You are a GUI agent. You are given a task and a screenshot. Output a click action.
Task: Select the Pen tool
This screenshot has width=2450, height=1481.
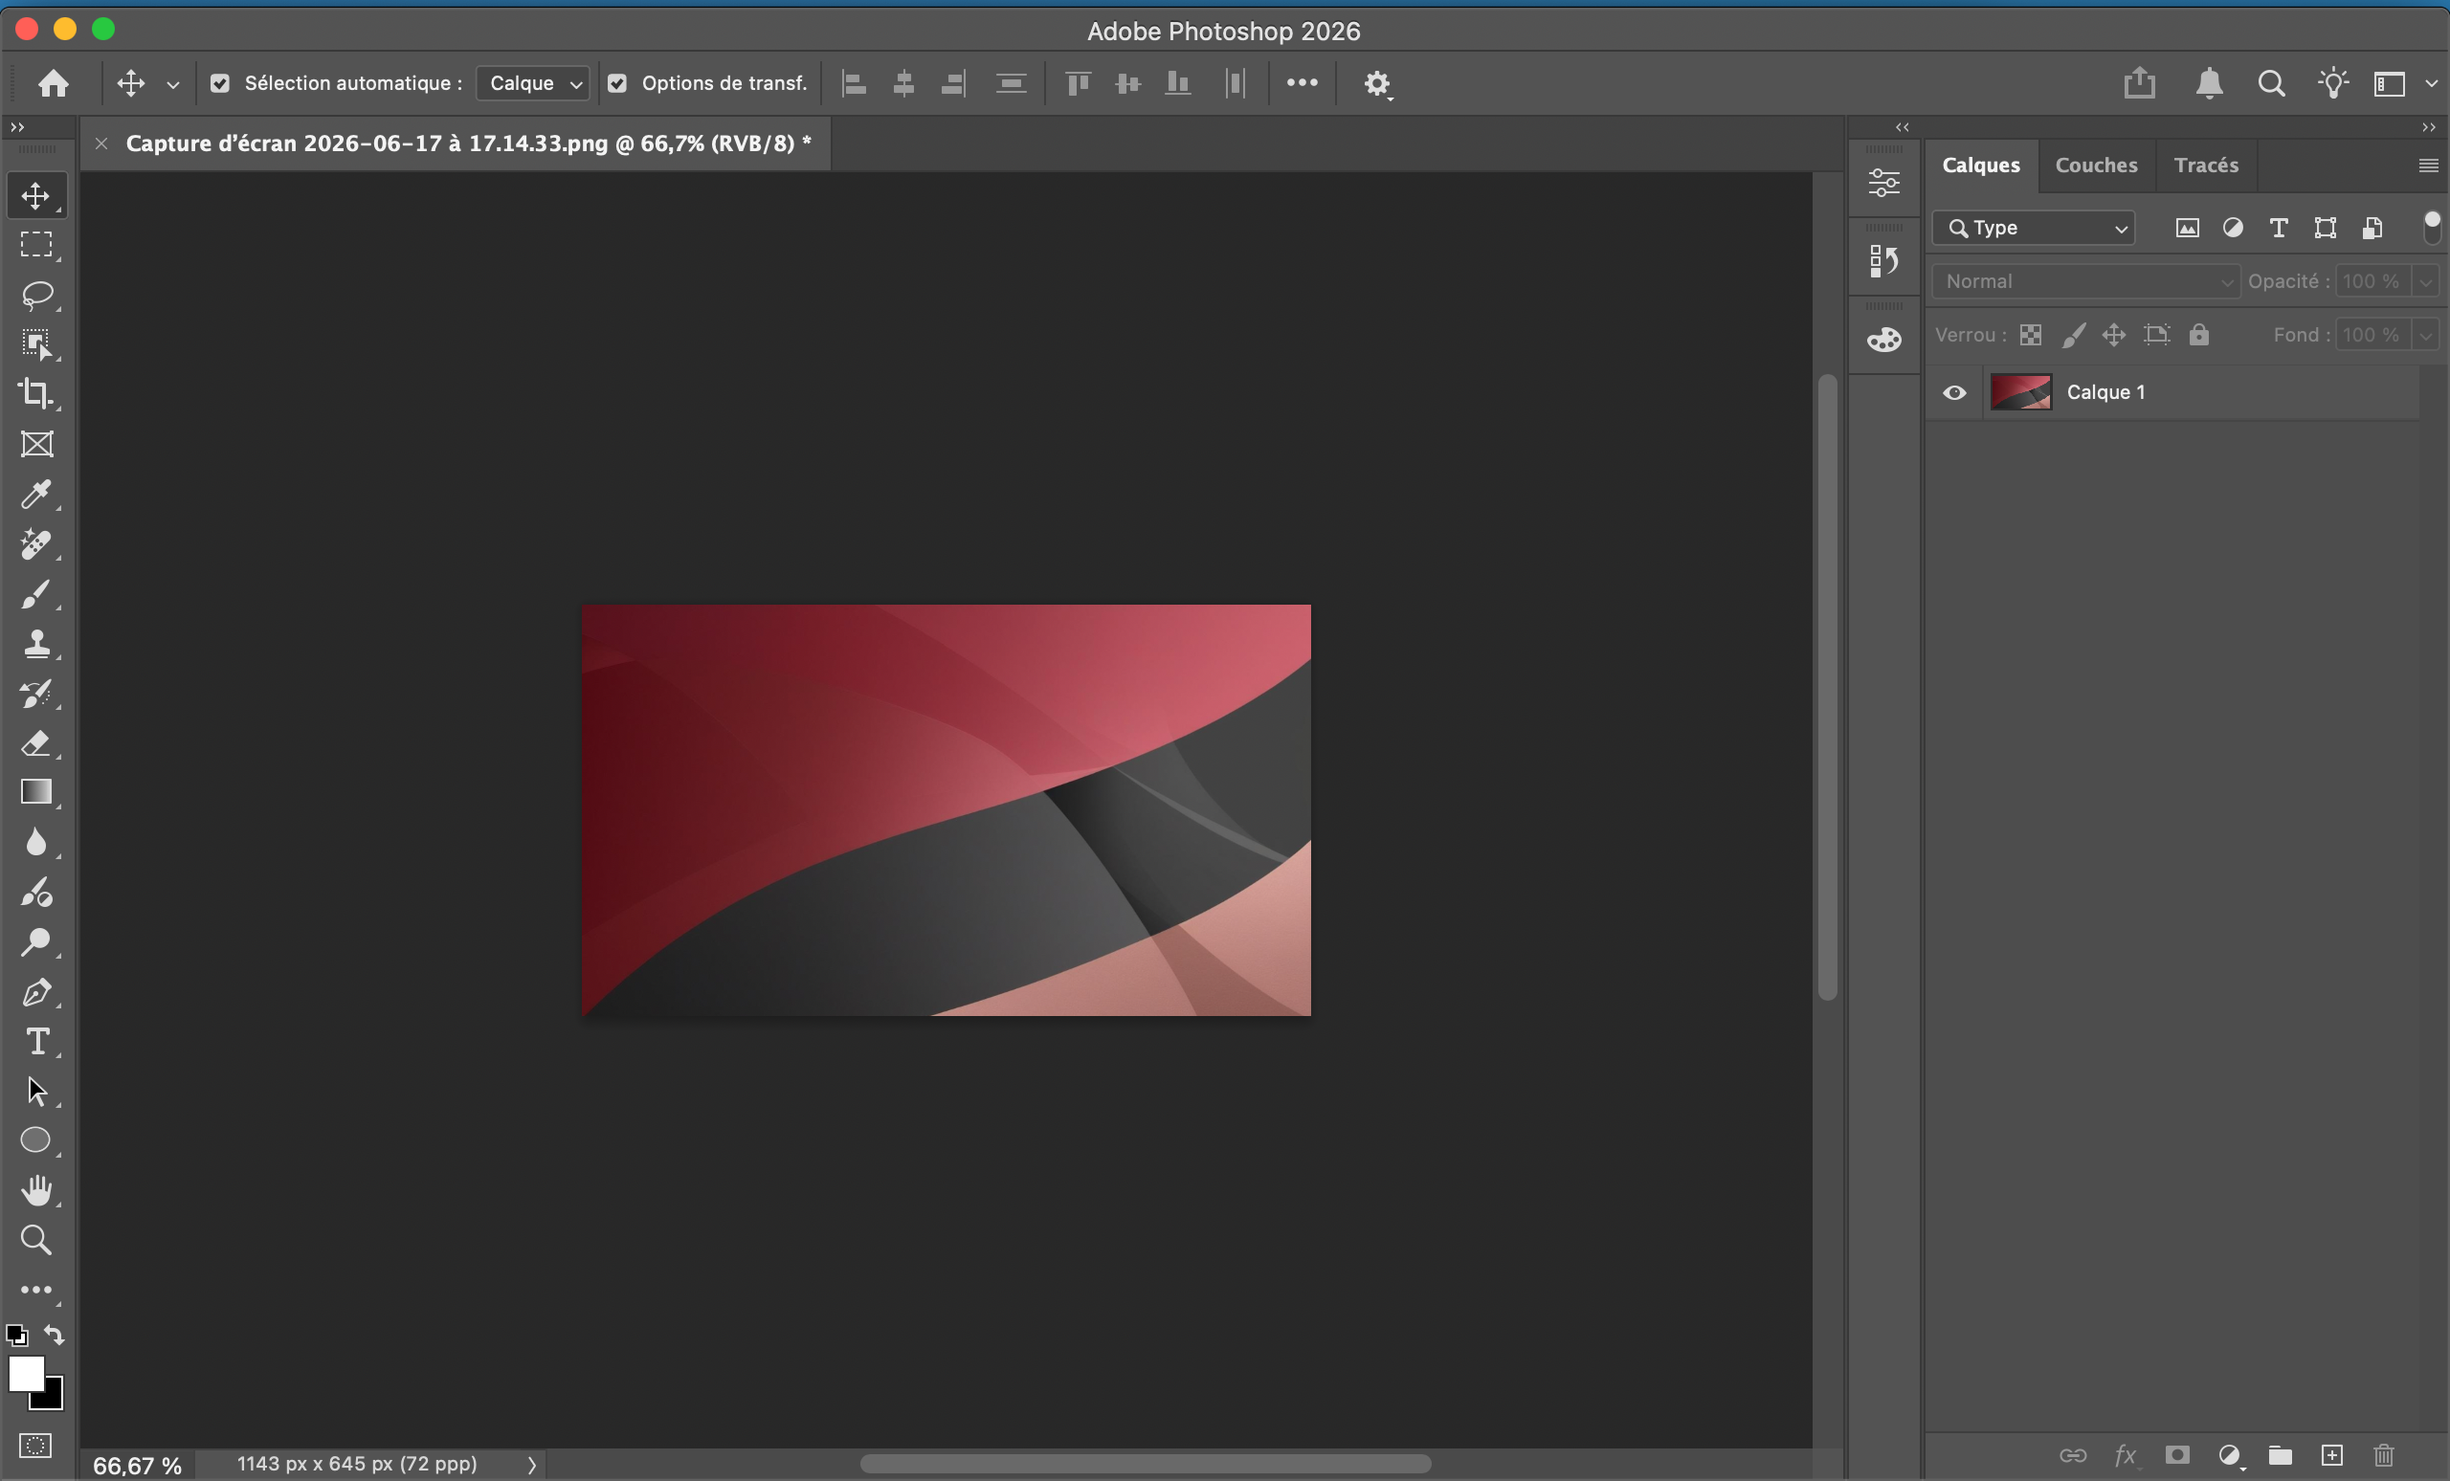(36, 992)
